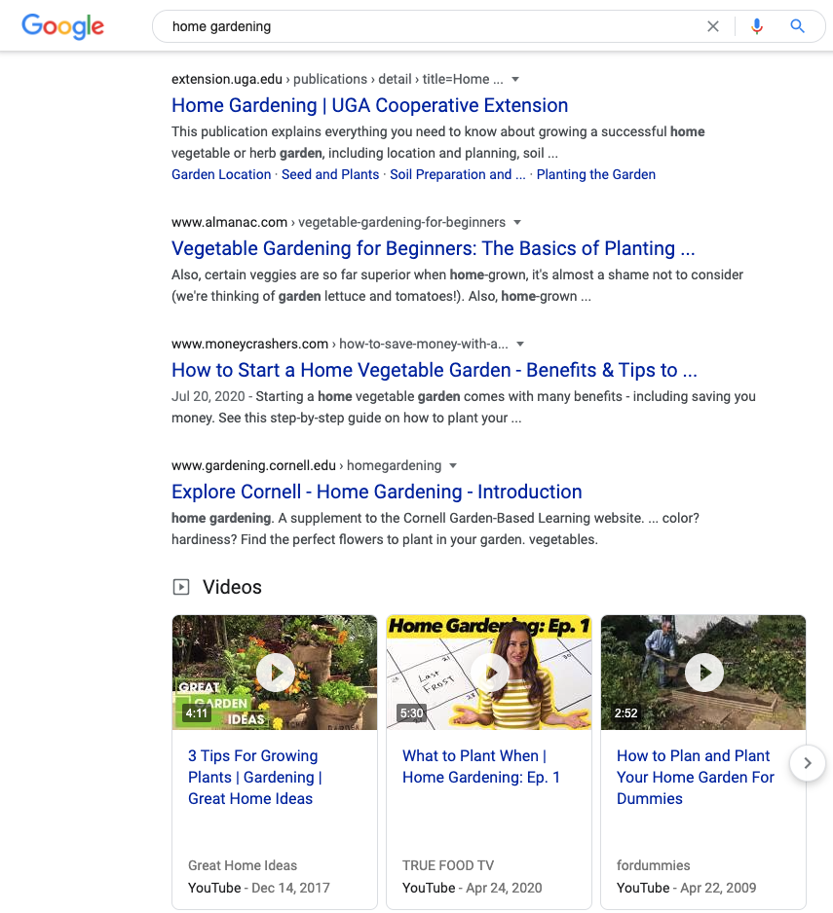Image resolution: width=833 pixels, height=913 pixels.
Task: Click the extension.uga.edu breadcrumb URL
Action: (x=337, y=79)
